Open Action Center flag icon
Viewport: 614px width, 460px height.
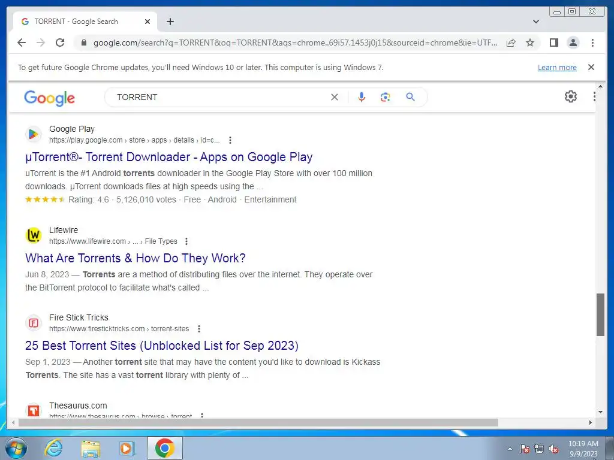pyautogui.click(x=525, y=449)
